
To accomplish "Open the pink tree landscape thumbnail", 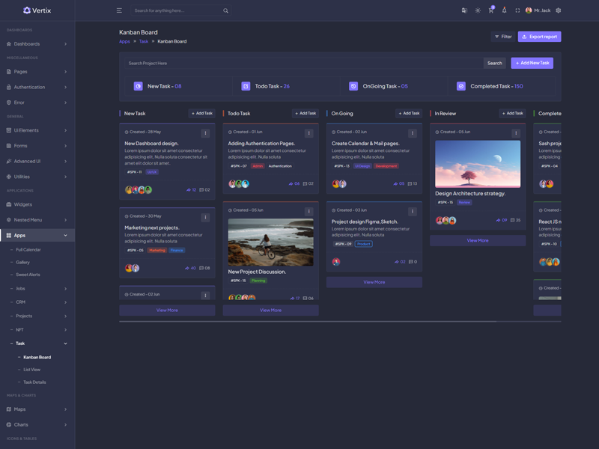I will coord(478,164).
